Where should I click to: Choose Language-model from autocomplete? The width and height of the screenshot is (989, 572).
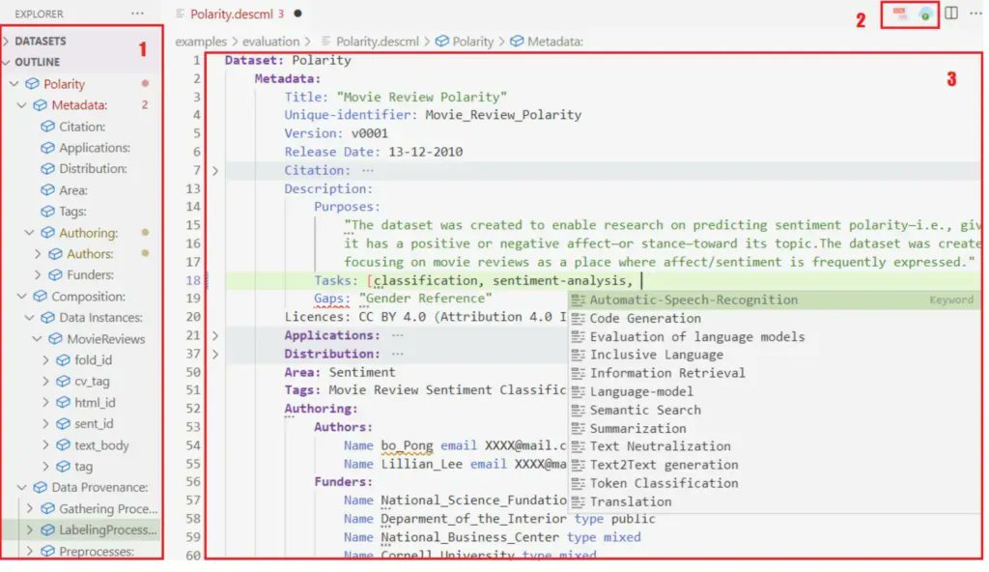774,391
